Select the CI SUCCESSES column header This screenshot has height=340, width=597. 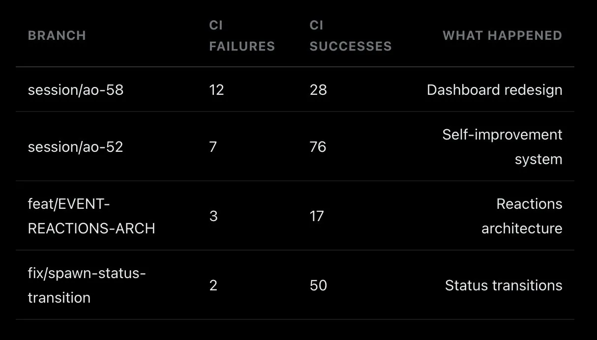pyautogui.click(x=350, y=36)
